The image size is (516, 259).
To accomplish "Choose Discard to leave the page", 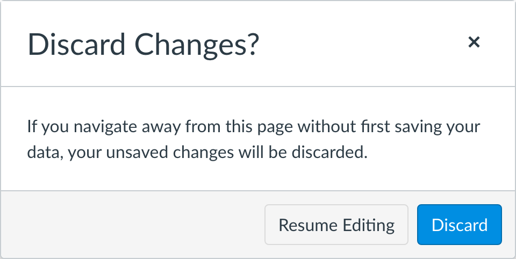I will click(x=460, y=225).
